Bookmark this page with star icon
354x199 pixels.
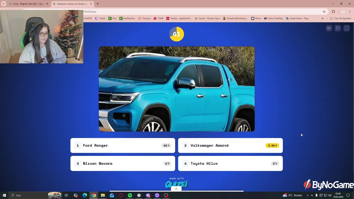click(x=324, y=12)
